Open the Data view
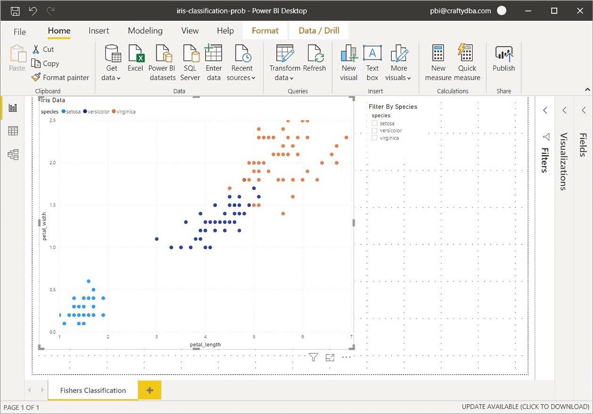 coord(14,130)
